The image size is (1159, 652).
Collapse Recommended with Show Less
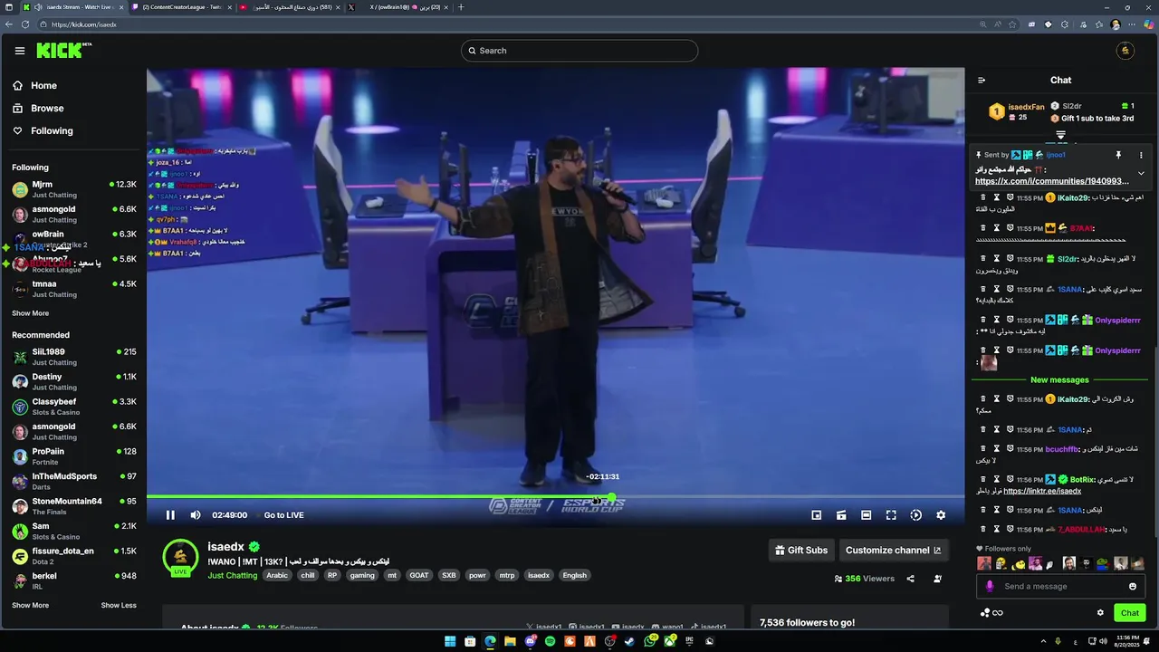pos(119,605)
